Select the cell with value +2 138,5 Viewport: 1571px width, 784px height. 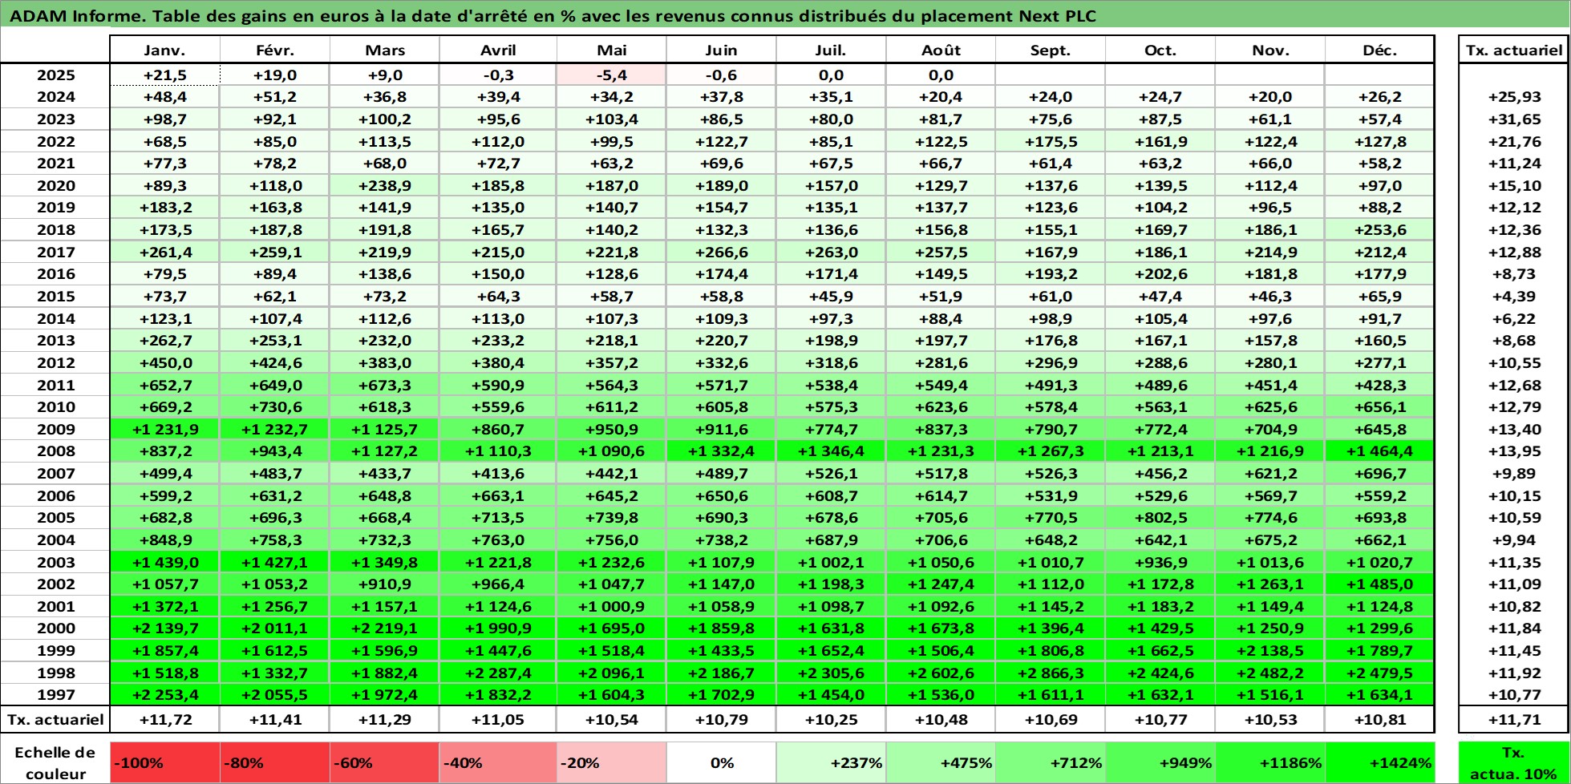pyautogui.click(x=1270, y=651)
